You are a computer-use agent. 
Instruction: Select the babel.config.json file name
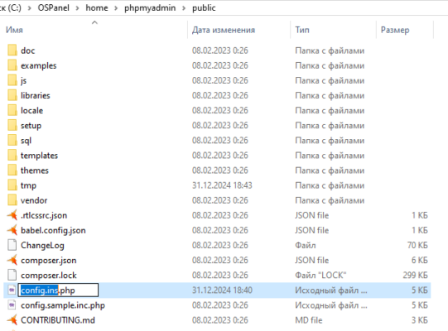[x=53, y=231]
